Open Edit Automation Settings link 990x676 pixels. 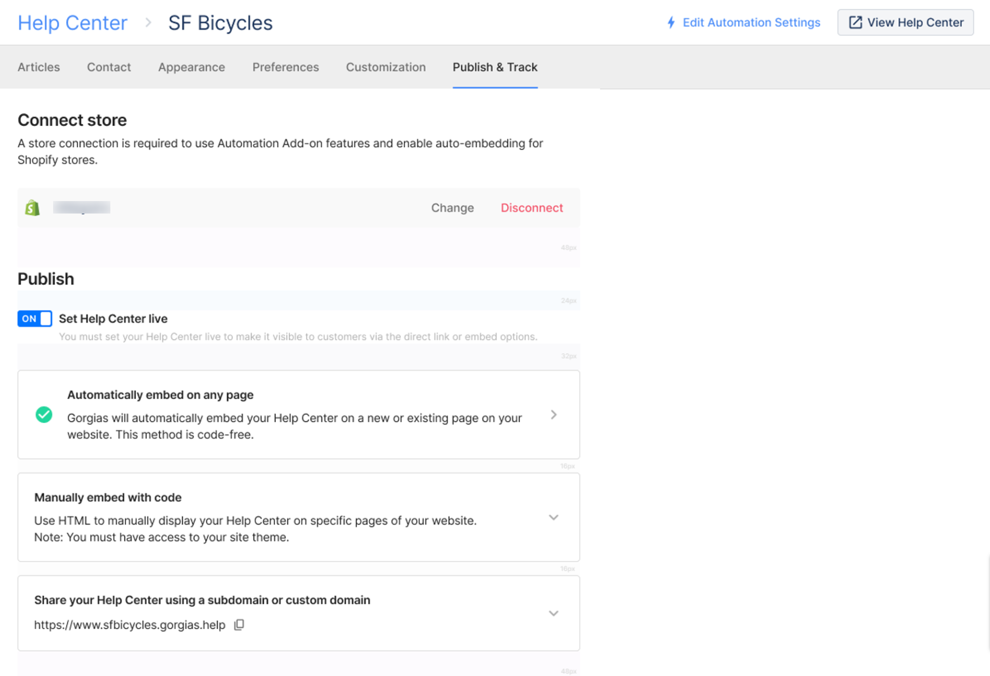pyautogui.click(x=751, y=22)
